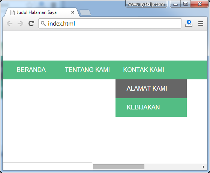Minimize the browser window

coord(175,4)
